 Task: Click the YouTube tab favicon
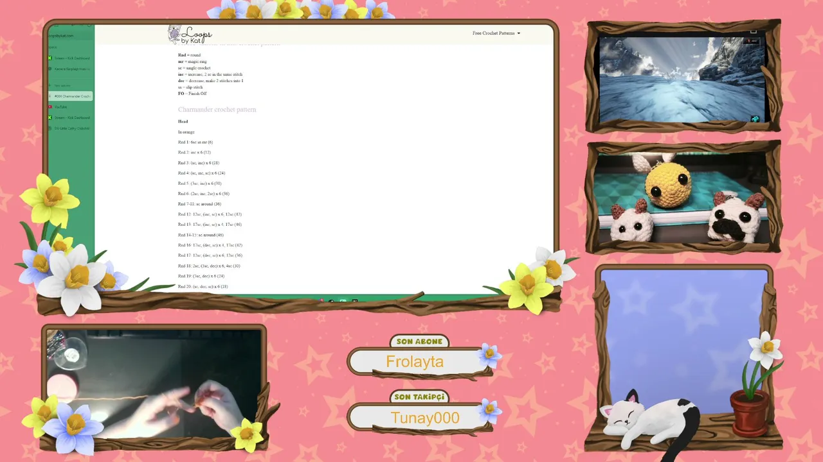[50, 107]
